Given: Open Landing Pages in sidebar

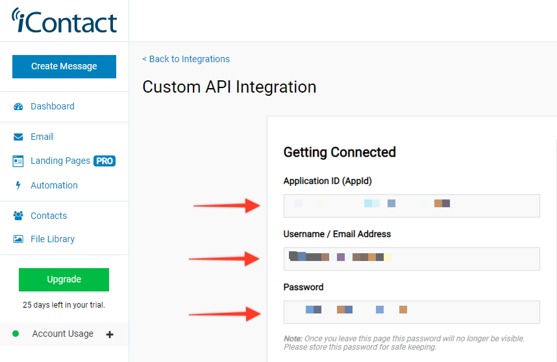Looking at the screenshot, I should [60, 161].
